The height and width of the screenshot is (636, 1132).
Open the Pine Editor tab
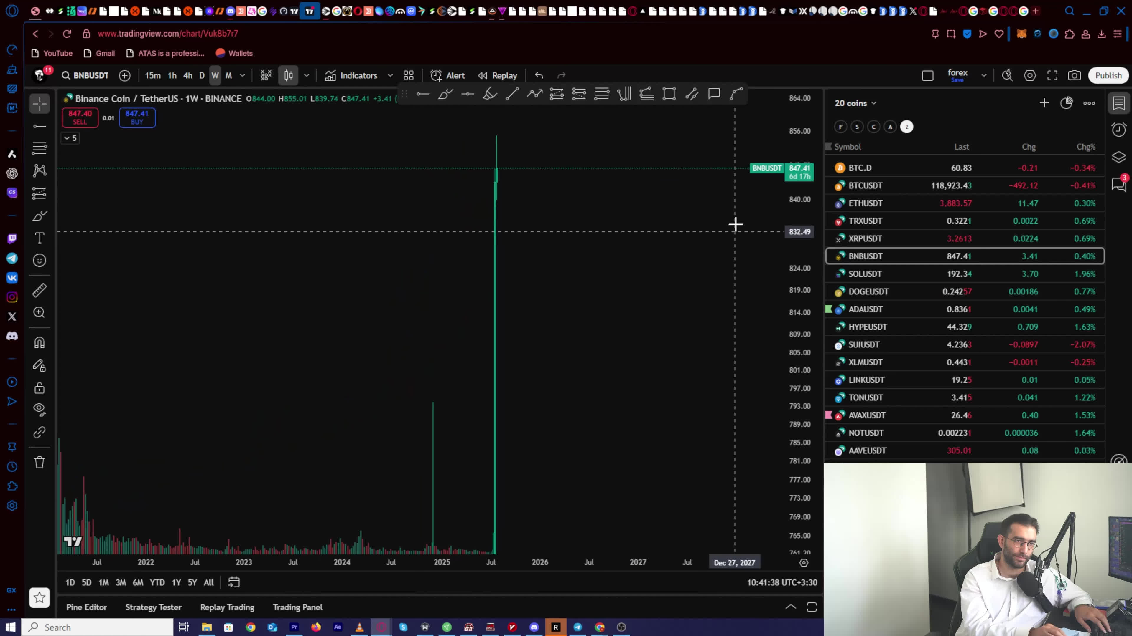(x=87, y=607)
